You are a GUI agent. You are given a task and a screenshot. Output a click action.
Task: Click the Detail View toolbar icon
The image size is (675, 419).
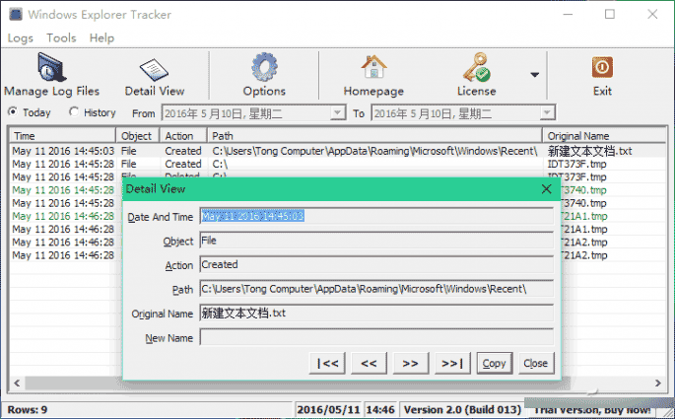coord(155,74)
